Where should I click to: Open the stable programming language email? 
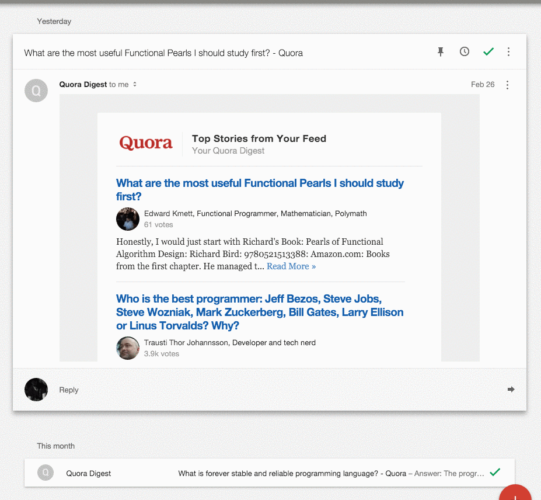point(270,473)
